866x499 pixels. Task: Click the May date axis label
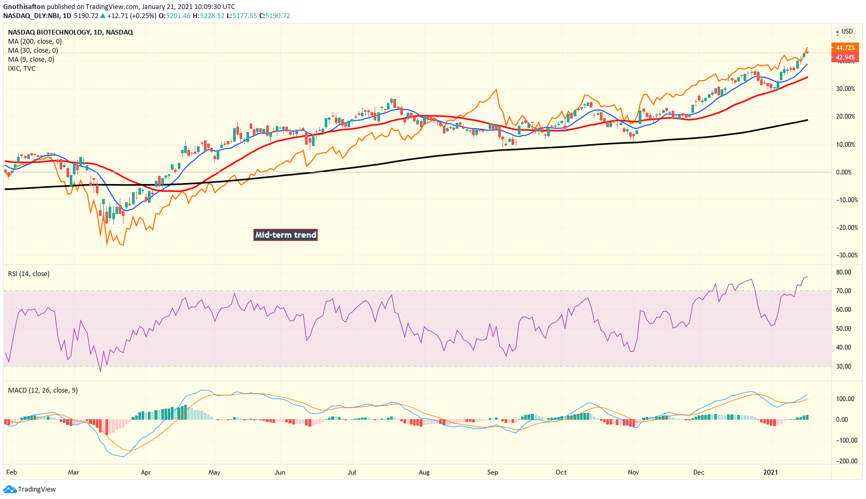click(x=215, y=472)
